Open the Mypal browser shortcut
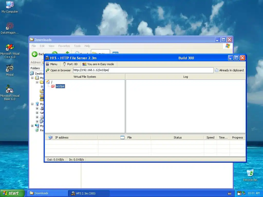This screenshot has width=263, height=197. coord(10,70)
